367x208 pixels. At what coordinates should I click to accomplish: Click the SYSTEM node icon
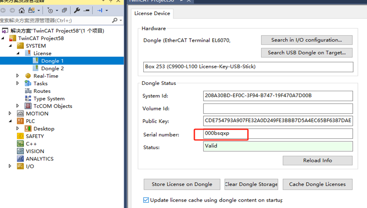pyautogui.click(x=20, y=46)
